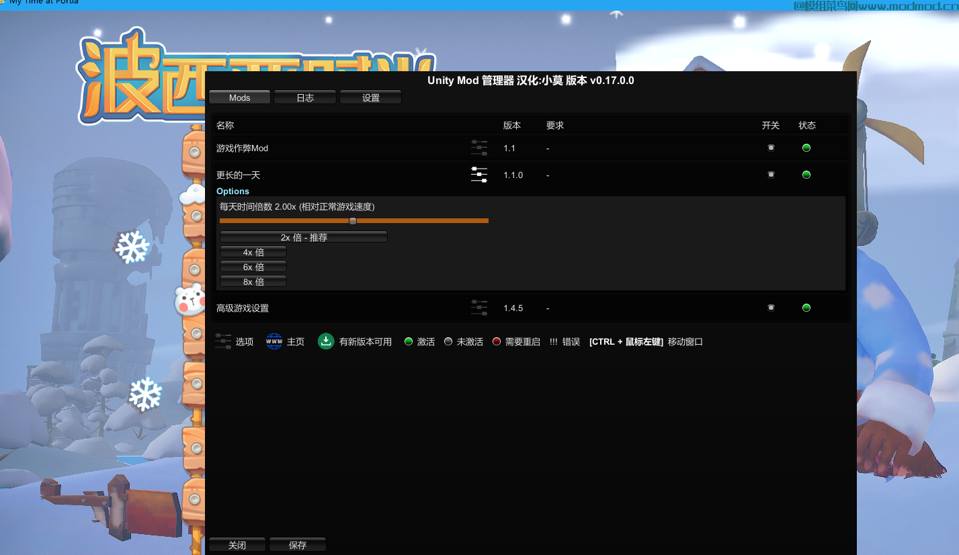959x555 pixels.
Task: Open the www 主页 globe icon
Action: 273,341
